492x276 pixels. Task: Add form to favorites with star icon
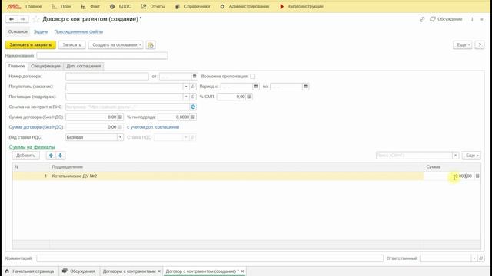tap(36, 19)
